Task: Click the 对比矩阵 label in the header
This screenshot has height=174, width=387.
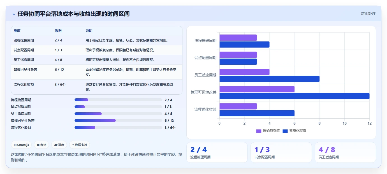Action: coord(368,13)
